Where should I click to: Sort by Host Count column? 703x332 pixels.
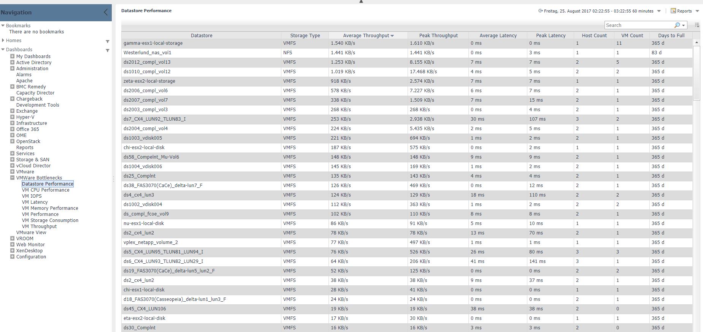pos(594,35)
